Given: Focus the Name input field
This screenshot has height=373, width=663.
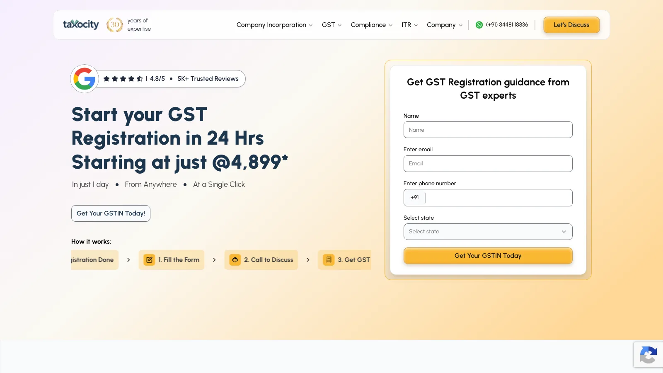Looking at the screenshot, I should (x=488, y=130).
